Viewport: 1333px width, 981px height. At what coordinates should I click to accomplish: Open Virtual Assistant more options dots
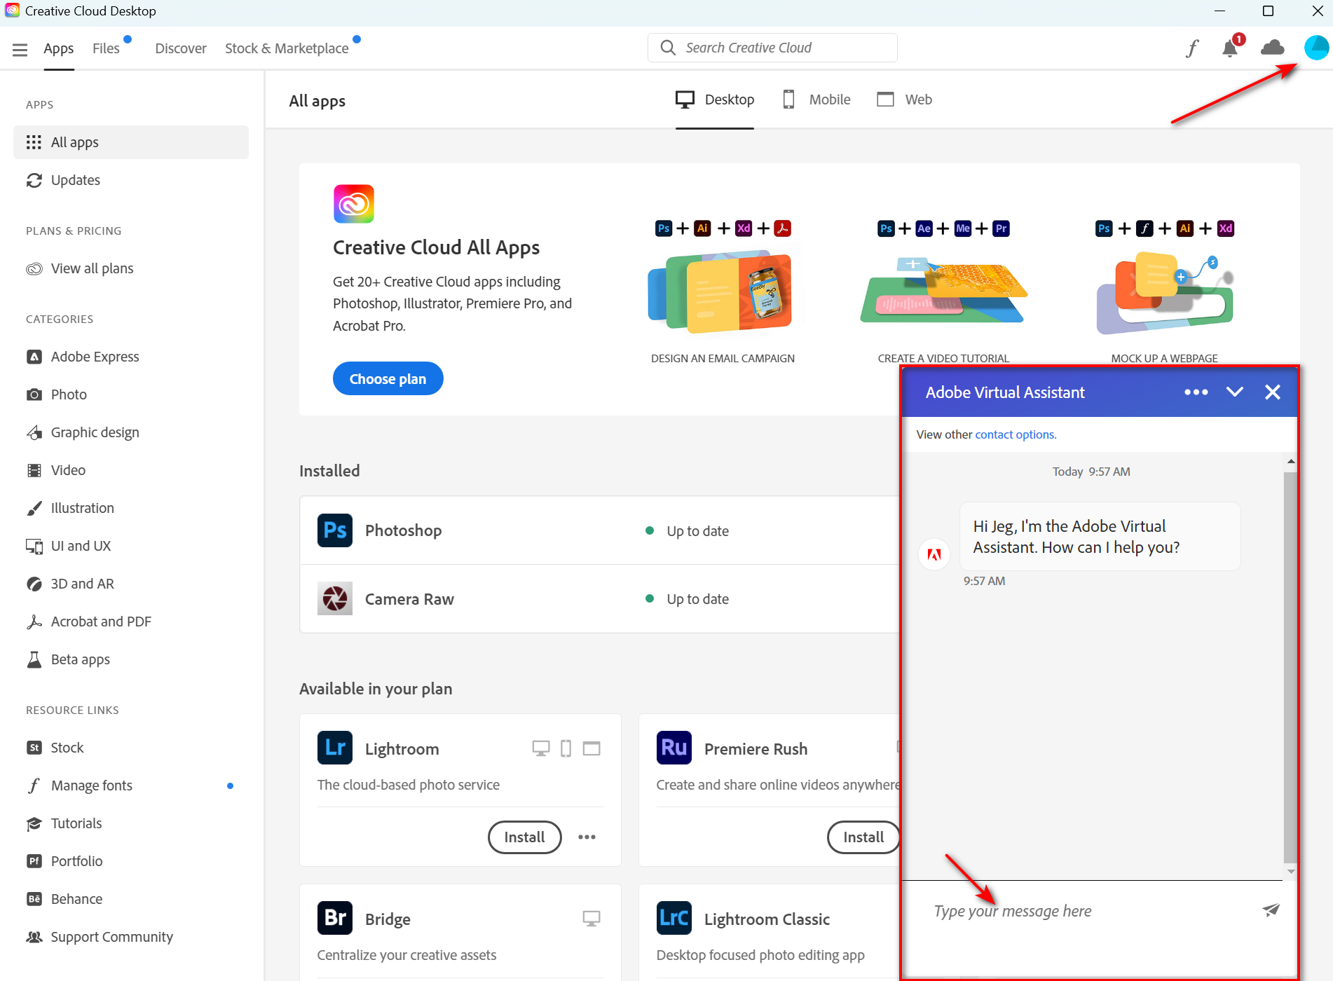point(1196,392)
